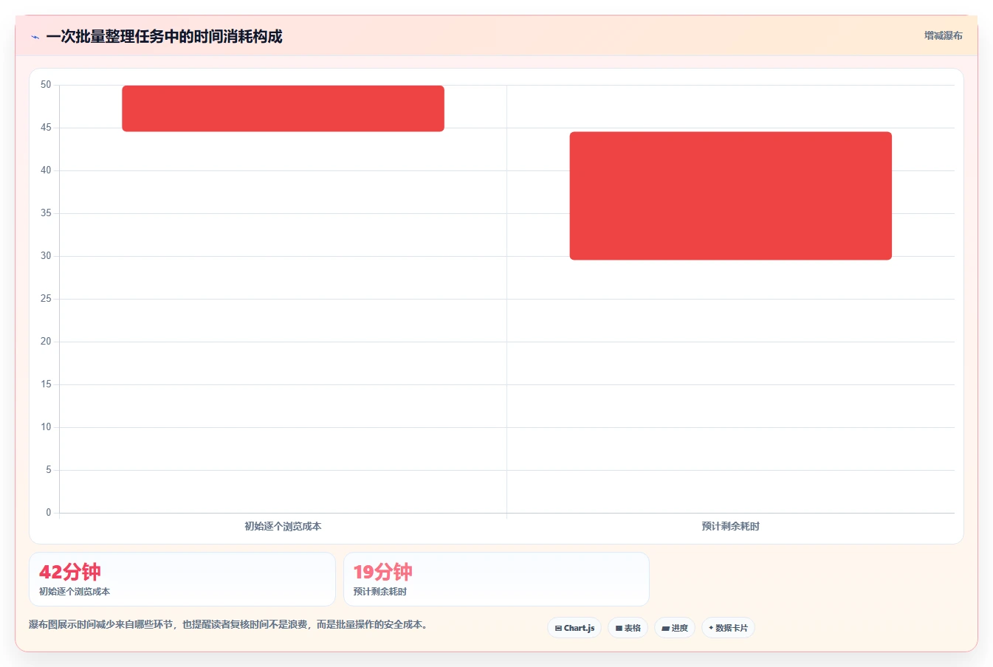
Task: Click the x-axis label 预计剩余耗时
Action: click(x=730, y=526)
